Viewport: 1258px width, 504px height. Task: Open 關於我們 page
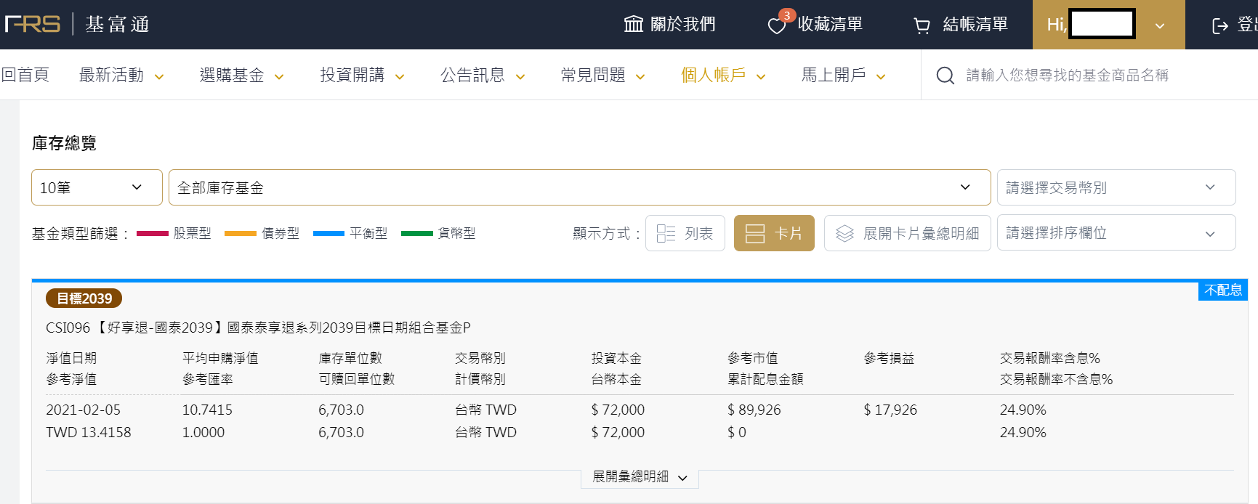(x=669, y=24)
